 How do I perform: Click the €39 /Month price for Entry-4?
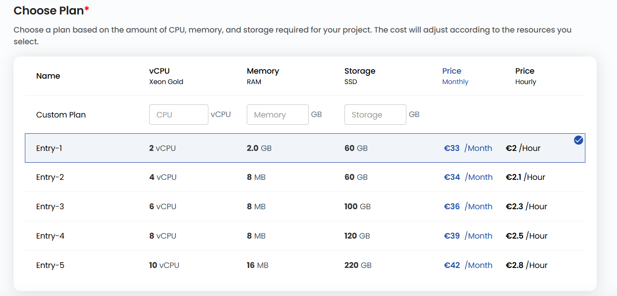click(468, 236)
